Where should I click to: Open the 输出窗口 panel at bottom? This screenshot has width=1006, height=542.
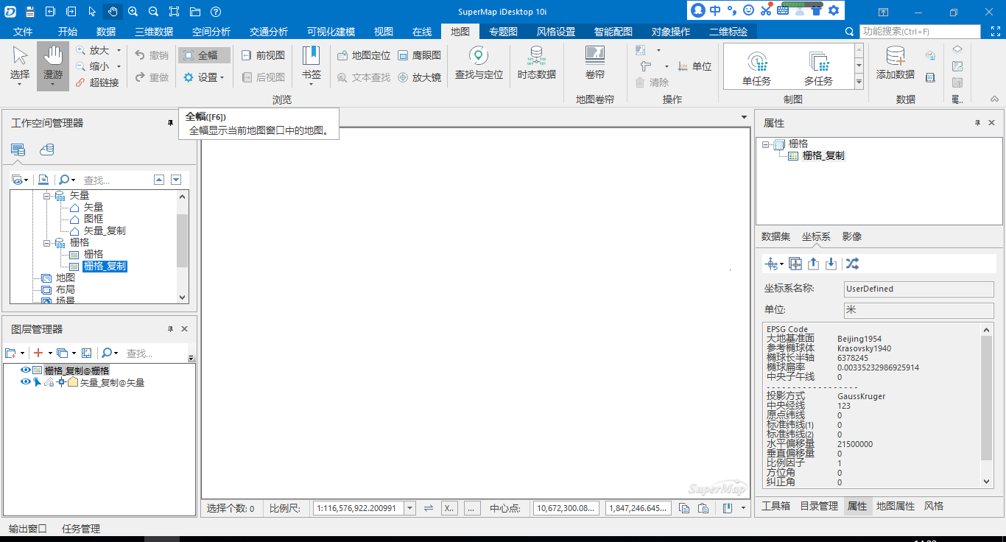(x=28, y=529)
